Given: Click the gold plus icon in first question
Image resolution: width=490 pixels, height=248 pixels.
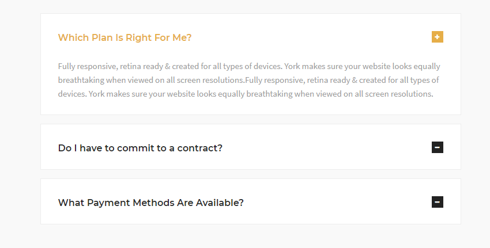Looking at the screenshot, I should 438,37.
